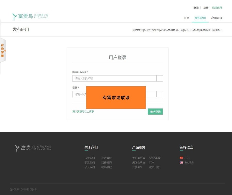Open the 首页 nav tab
The image size is (232, 195).
pos(186,18)
